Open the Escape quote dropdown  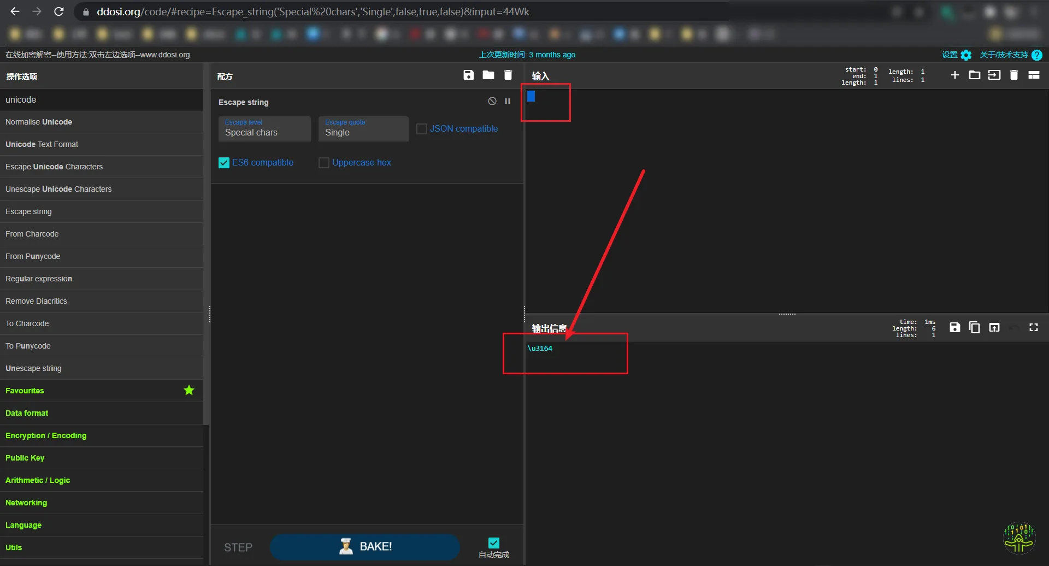(x=363, y=129)
